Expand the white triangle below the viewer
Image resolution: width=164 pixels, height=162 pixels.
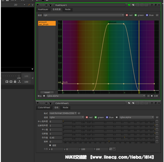(x=33, y=69)
